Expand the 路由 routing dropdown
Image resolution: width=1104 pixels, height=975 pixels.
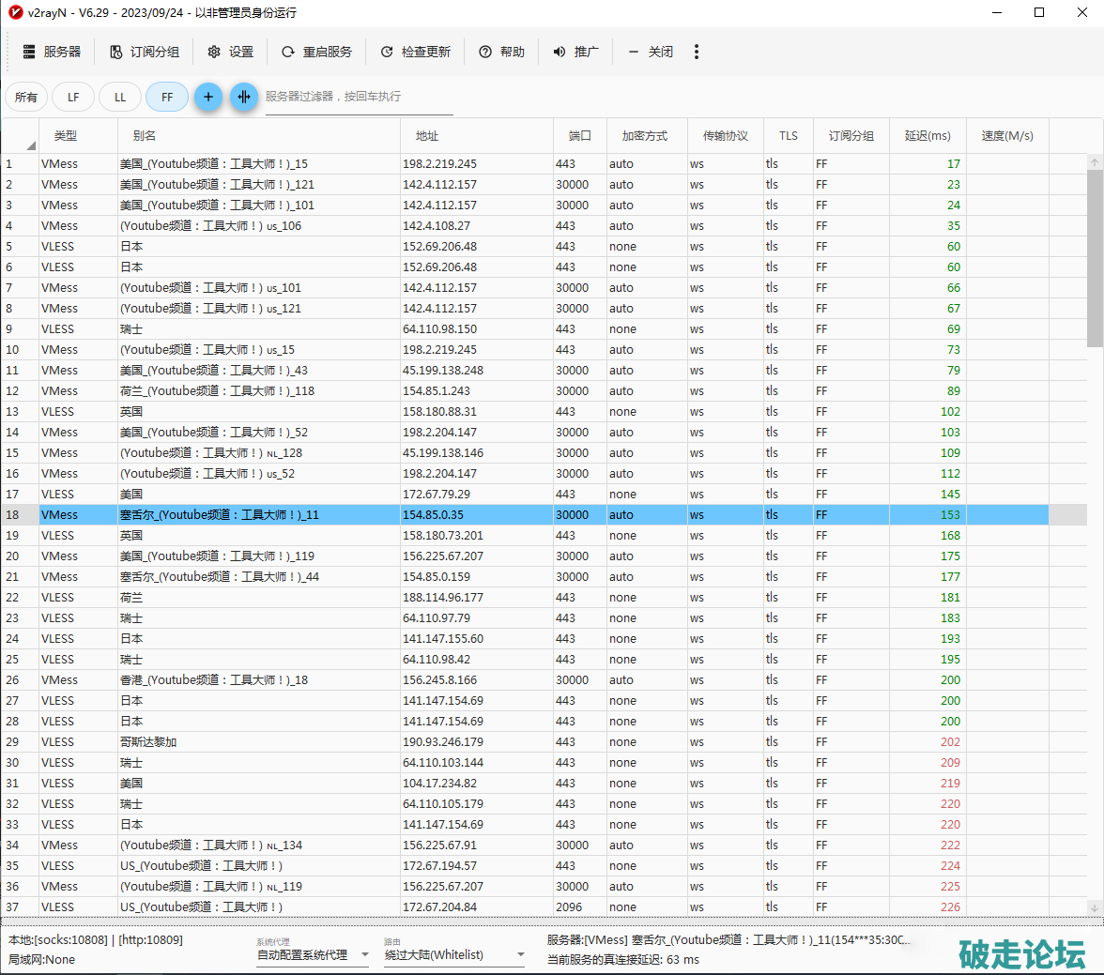pos(520,955)
